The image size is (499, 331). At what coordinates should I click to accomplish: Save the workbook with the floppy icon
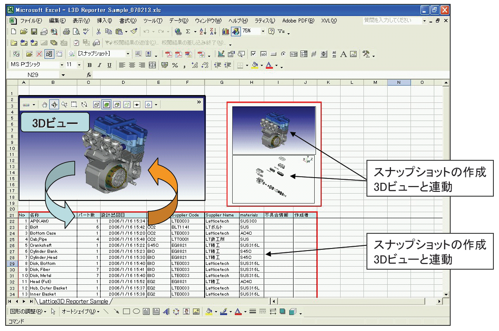coord(34,32)
